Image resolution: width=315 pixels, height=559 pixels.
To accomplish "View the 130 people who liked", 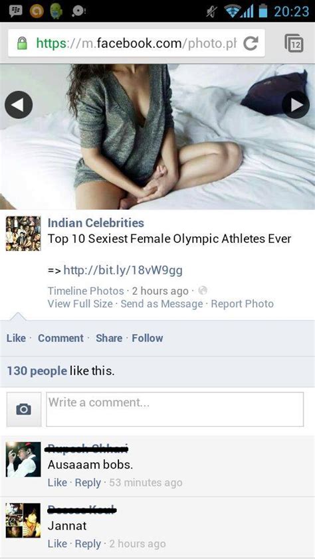I will click(x=37, y=371).
